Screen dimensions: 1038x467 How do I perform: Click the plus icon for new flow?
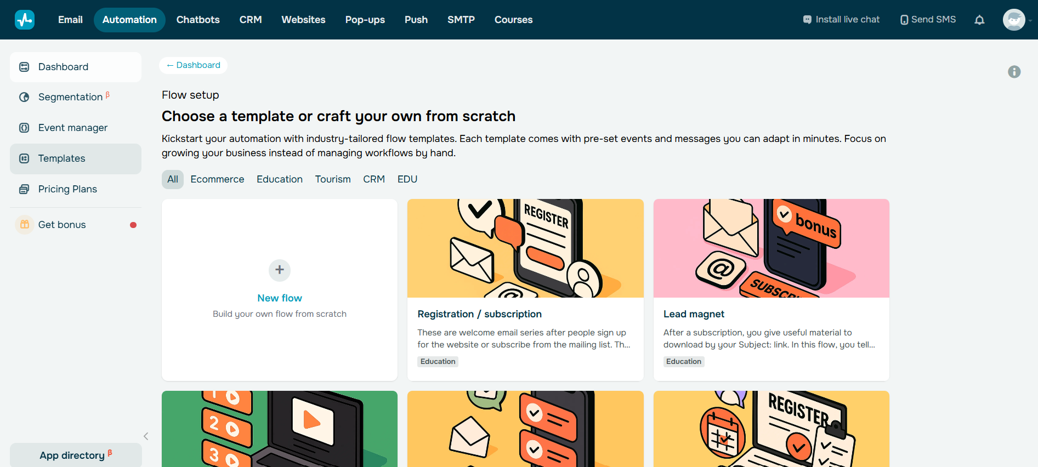point(280,270)
